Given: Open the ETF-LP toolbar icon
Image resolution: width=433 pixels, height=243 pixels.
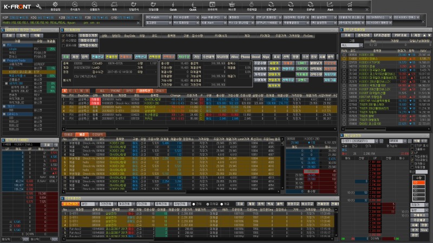Looking at the screenshot, I should [x=270, y=5].
